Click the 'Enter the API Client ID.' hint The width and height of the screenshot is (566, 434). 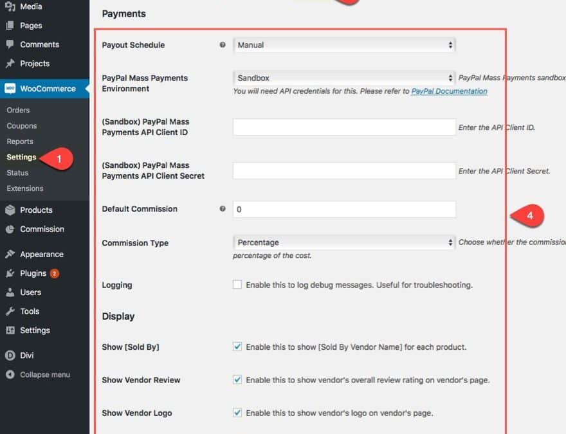pyautogui.click(x=497, y=127)
